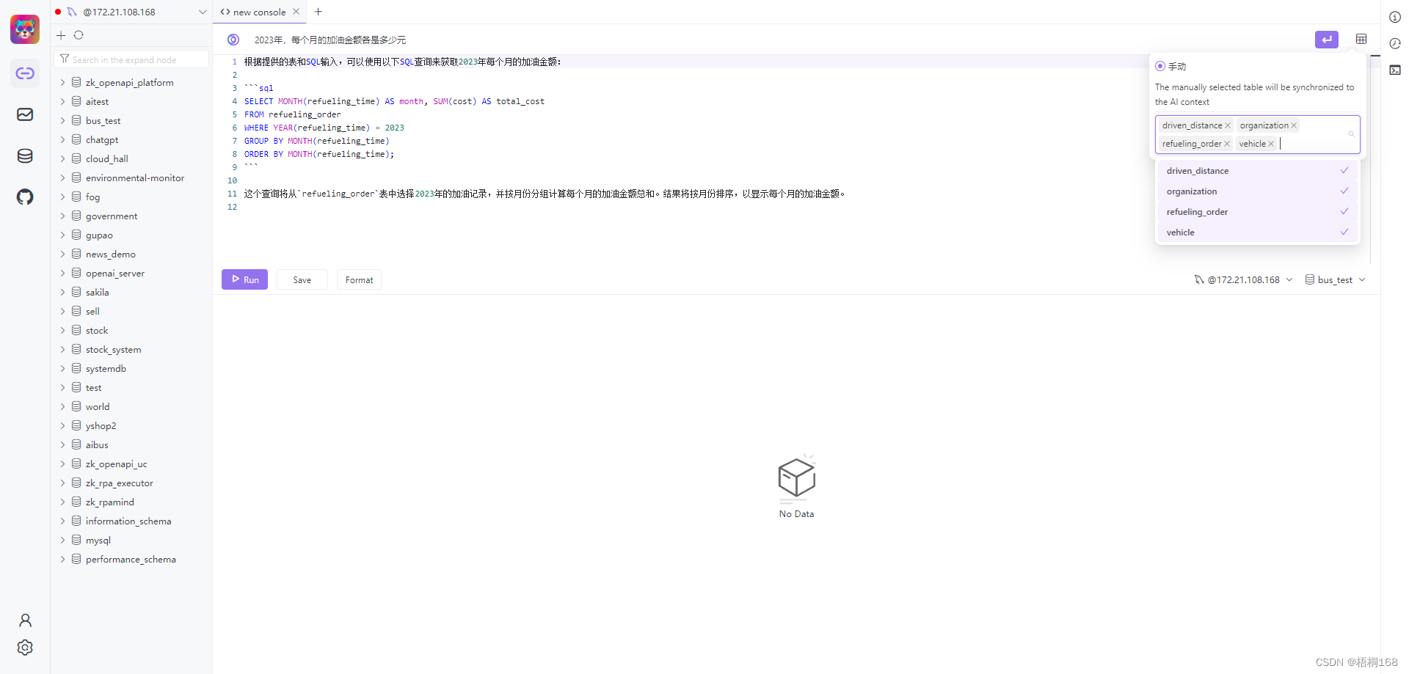1409x674 pixels.
Task: Select the zk_rpa_executor database
Action: pos(120,483)
